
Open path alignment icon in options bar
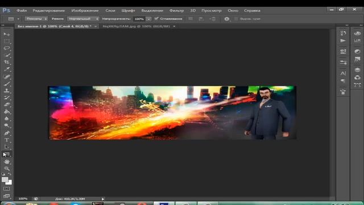click(201, 19)
